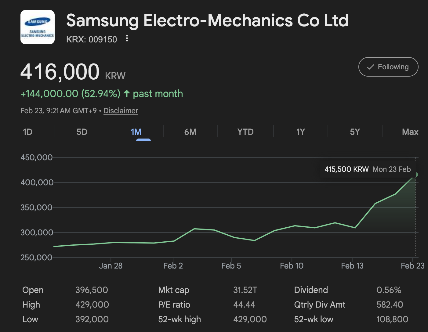Click the P/E ratio label
428x332 pixels.
tap(174, 305)
